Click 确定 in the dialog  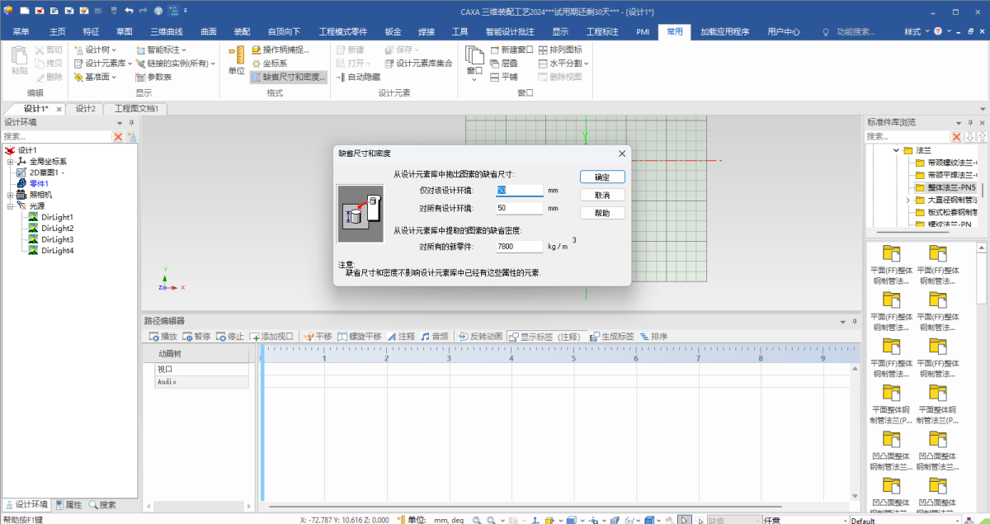click(x=601, y=177)
